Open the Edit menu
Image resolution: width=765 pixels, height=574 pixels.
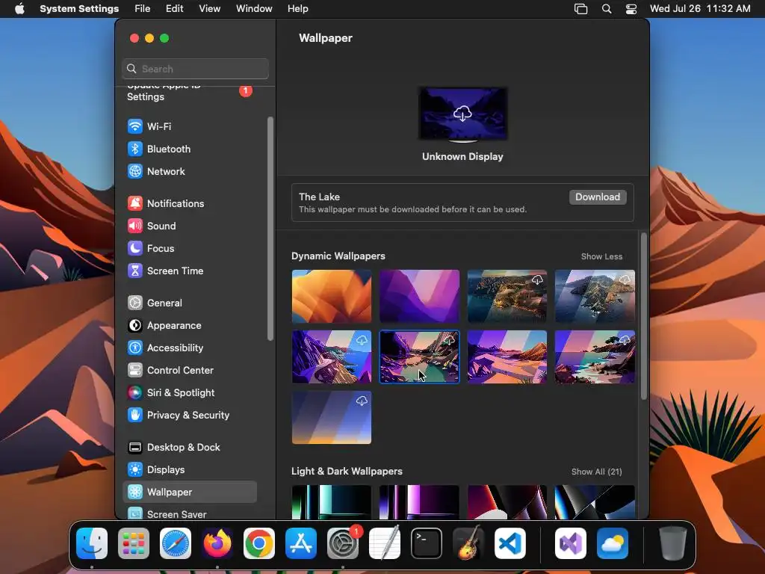click(x=175, y=9)
